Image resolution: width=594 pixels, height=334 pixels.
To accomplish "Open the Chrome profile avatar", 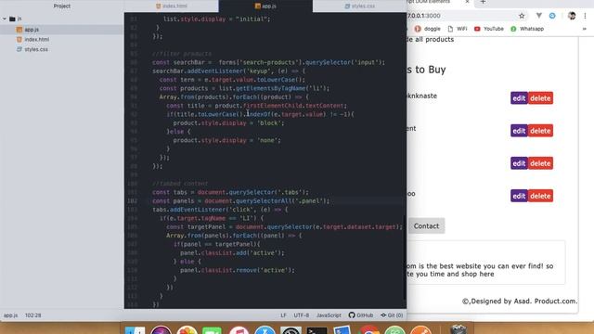I will click(x=572, y=16).
